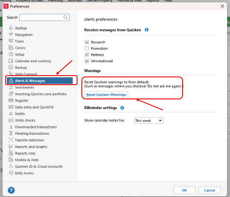Select Data entry and QuickFill
This screenshot has height=197, width=230.
[x=34, y=107]
